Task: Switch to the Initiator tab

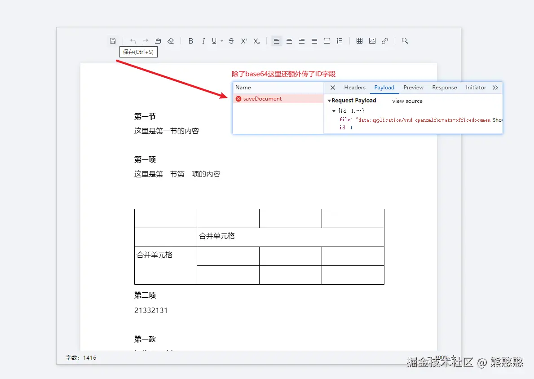Action: [476, 88]
